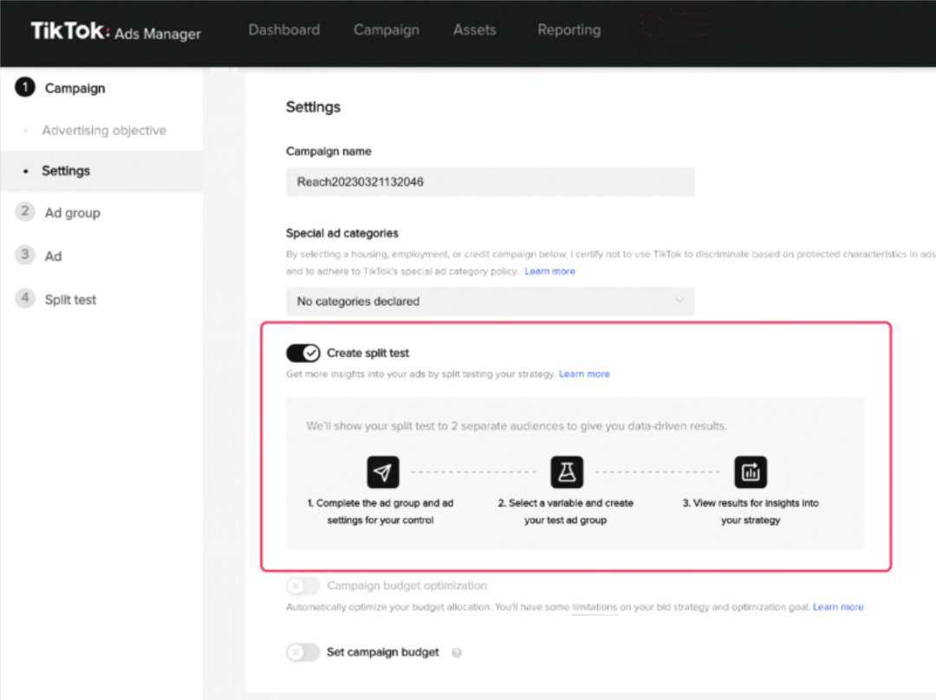The image size is (936, 700).
Task: Disable the Create split test toggle
Action: [303, 353]
